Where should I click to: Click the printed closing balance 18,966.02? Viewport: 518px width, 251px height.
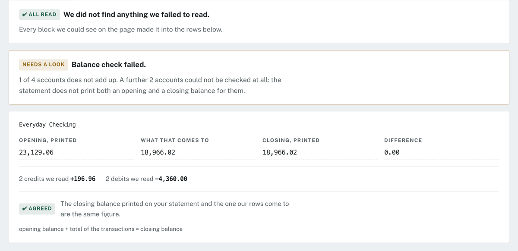coord(280,152)
